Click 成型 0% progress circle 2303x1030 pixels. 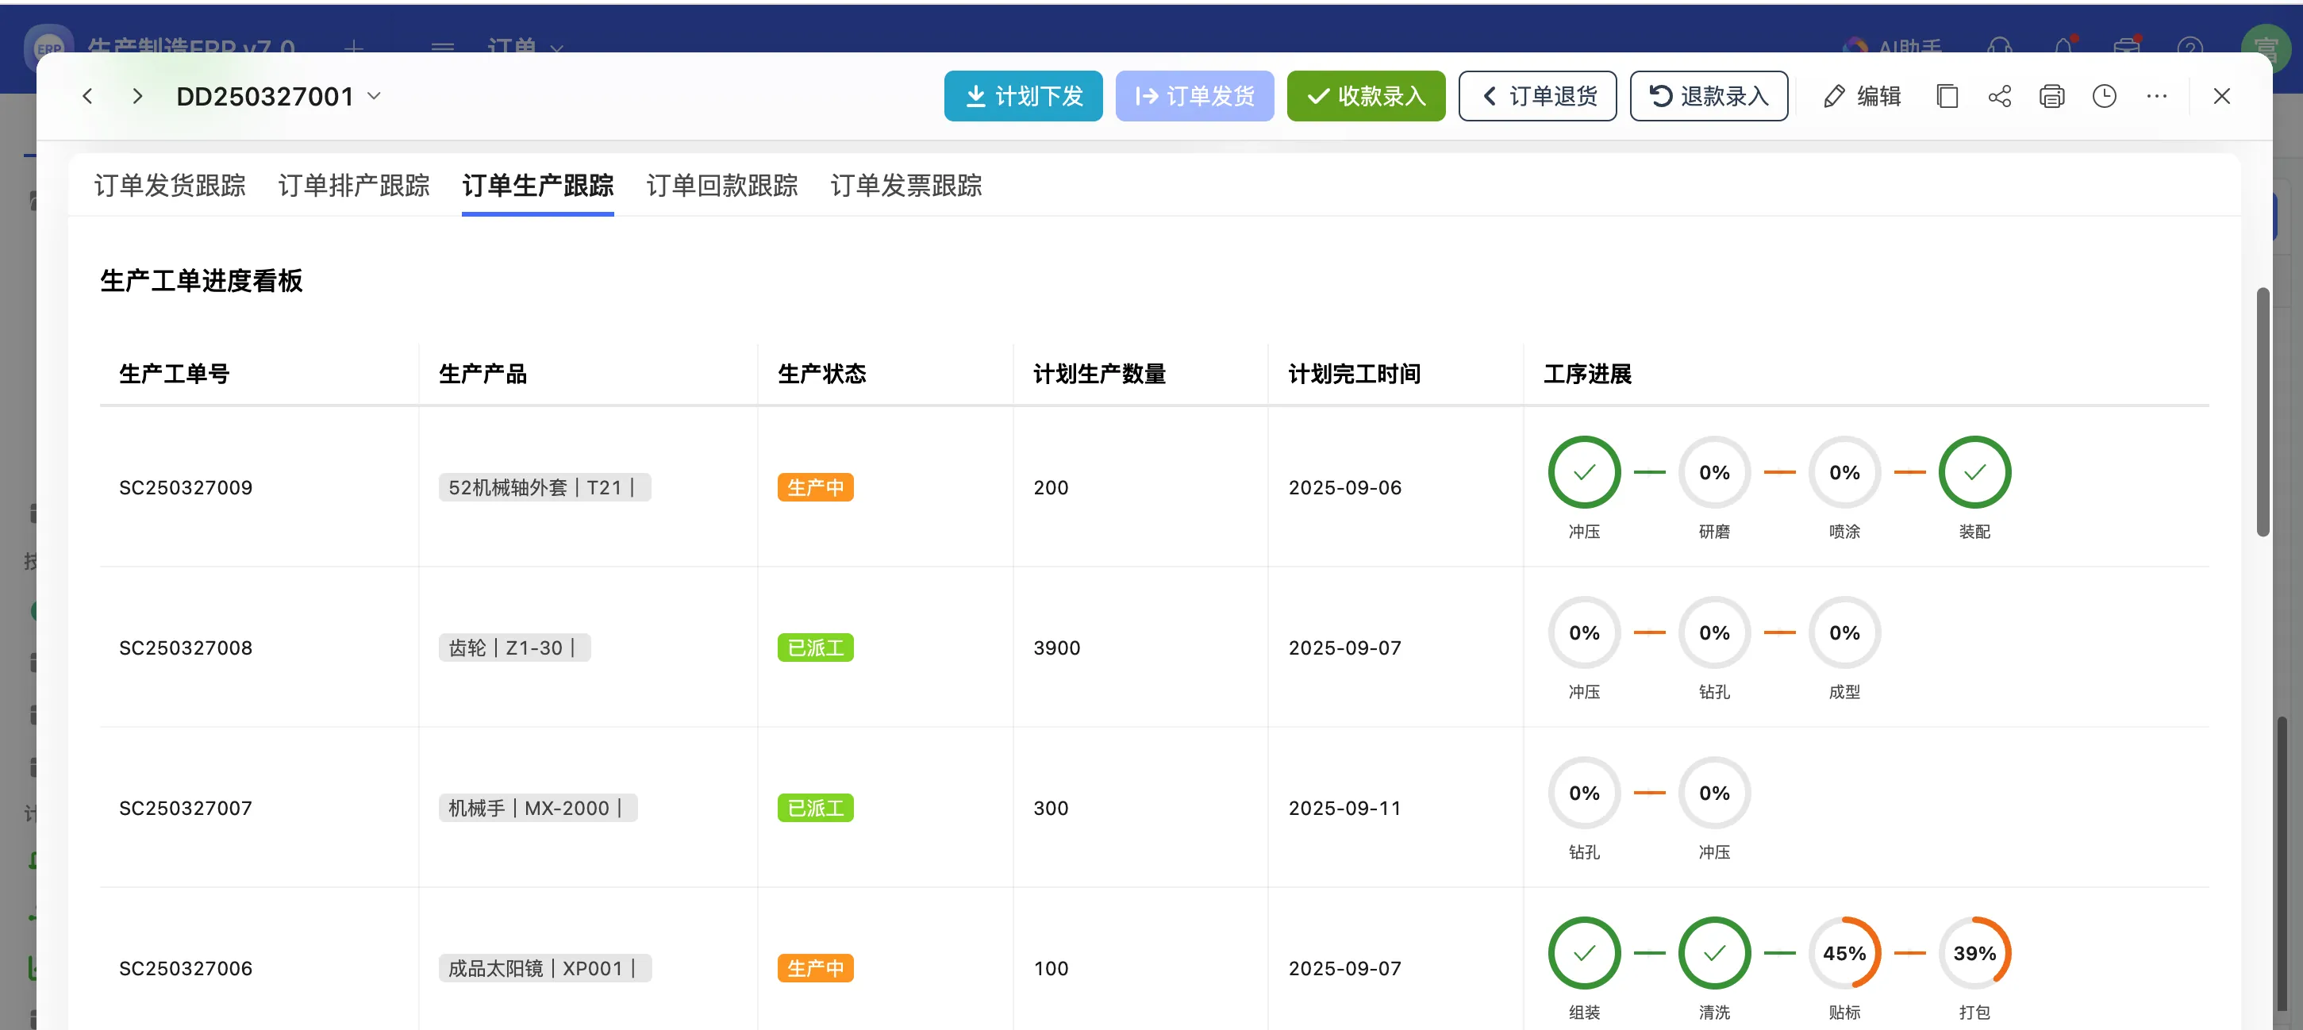pyautogui.click(x=1844, y=632)
